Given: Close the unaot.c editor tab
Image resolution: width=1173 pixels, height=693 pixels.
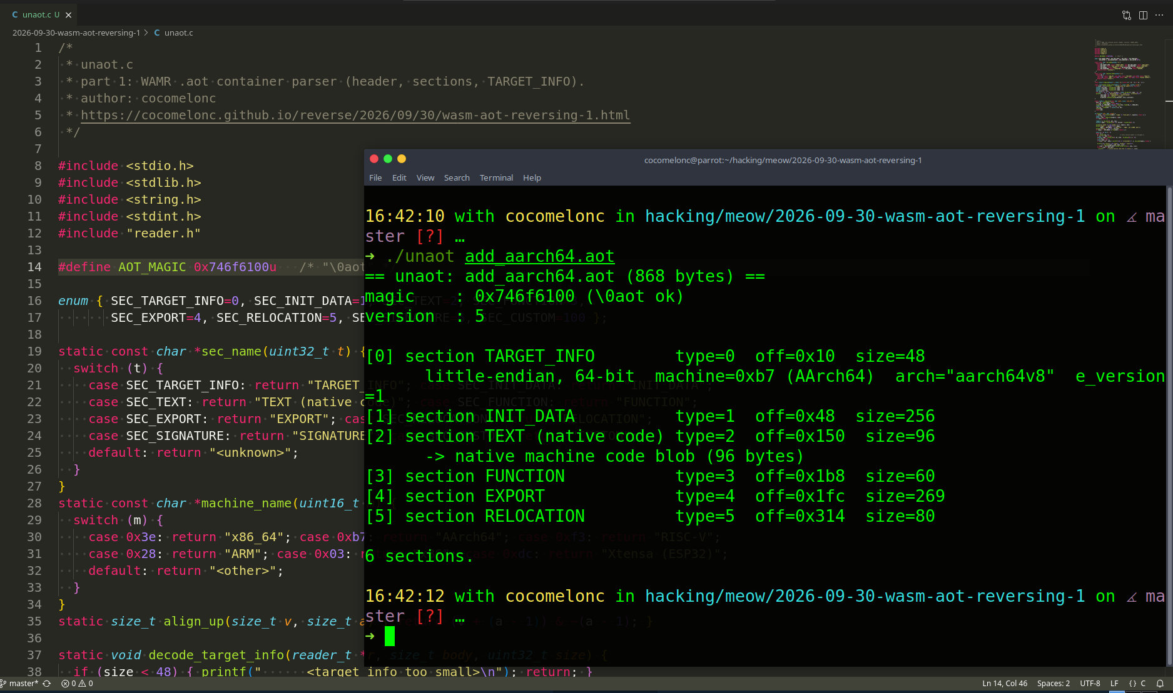Looking at the screenshot, I should tap(69, 15).
